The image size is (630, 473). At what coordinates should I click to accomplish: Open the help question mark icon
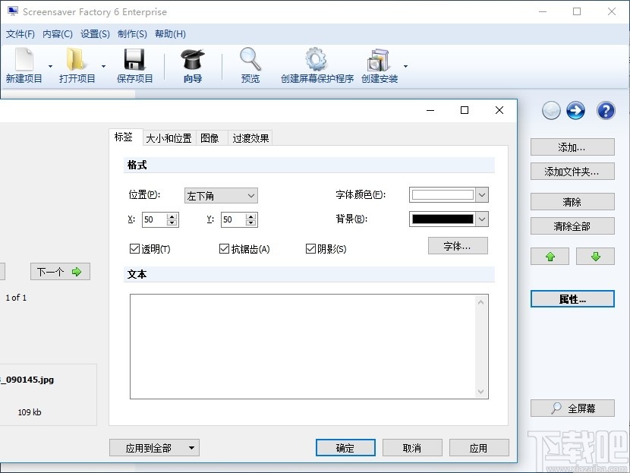point(605,110)
